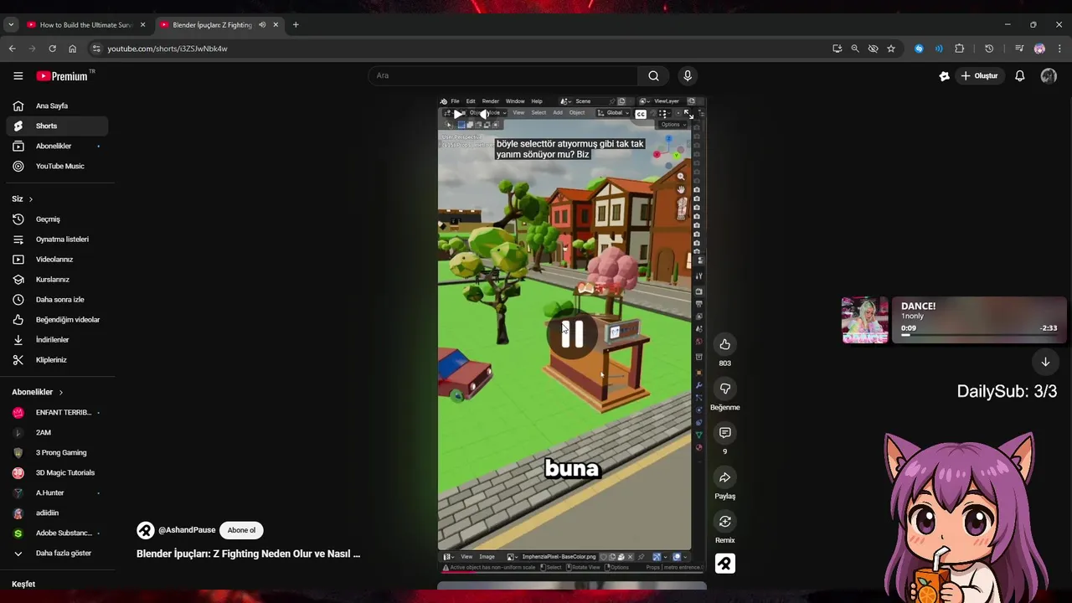
Task: Click the Oluştur create button
Action: 979,76
